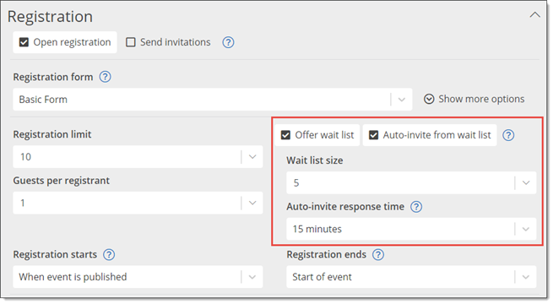Screen dimensions: 553x304
Task: Open help icon next to Auto-invite response time
Action: click(x=416, y=207)
